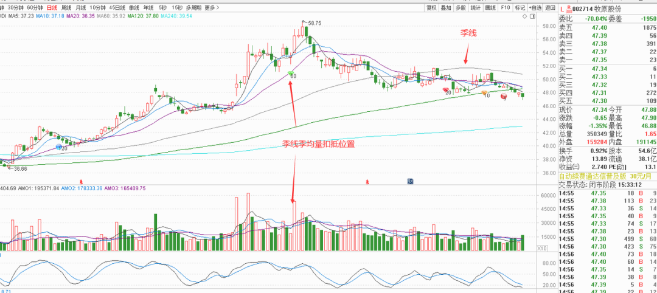Add stock via +自选 button
The width and height of the screenshot is (657, 293).
click(535, 7)
